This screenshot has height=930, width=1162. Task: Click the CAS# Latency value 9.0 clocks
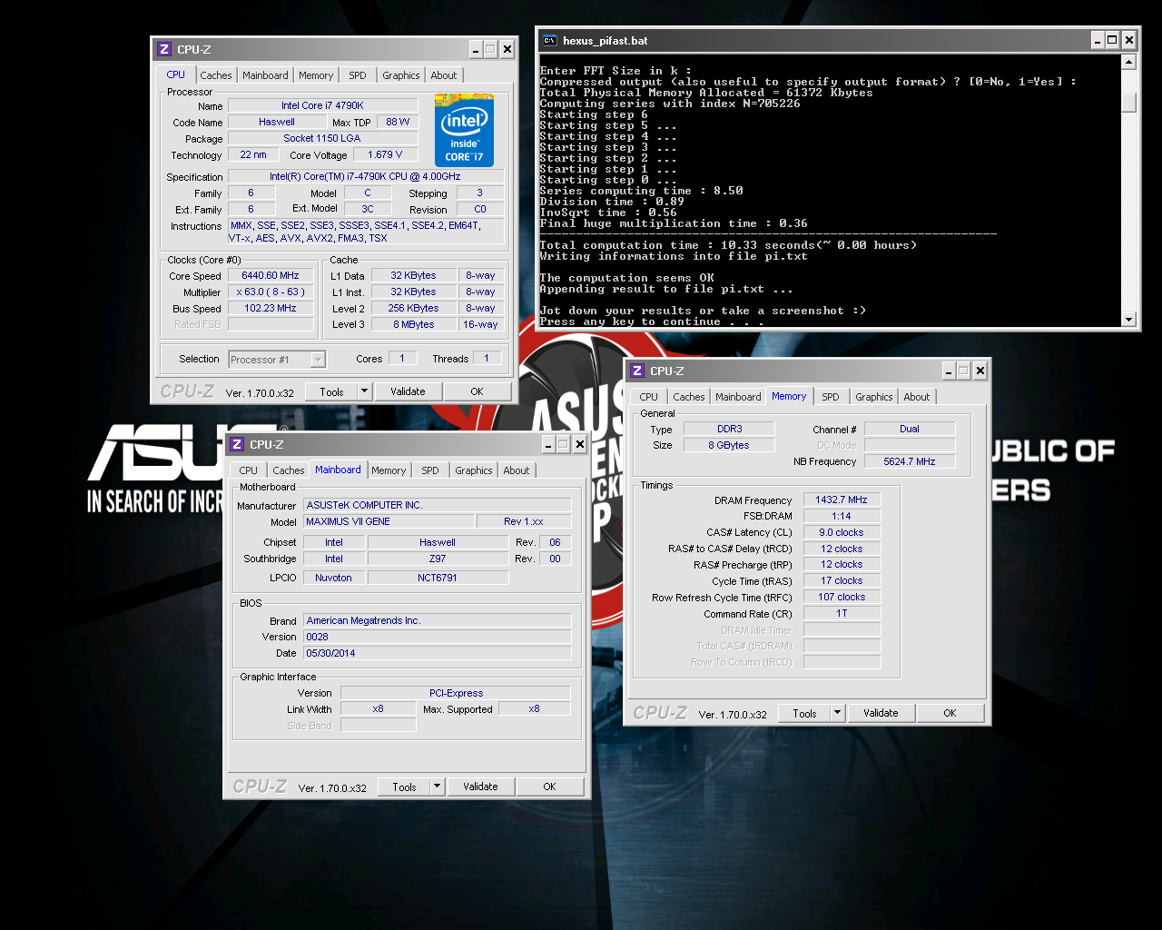842,532
